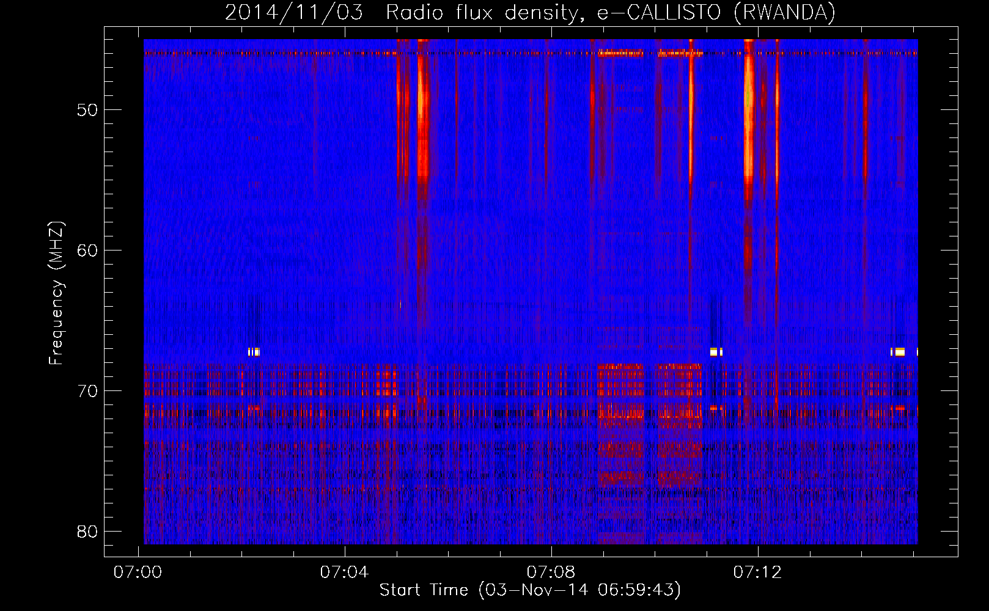Click the frequency tick label "80"
Image resolution: width=989 pixels, height=611 pixels.
point(87,532)
